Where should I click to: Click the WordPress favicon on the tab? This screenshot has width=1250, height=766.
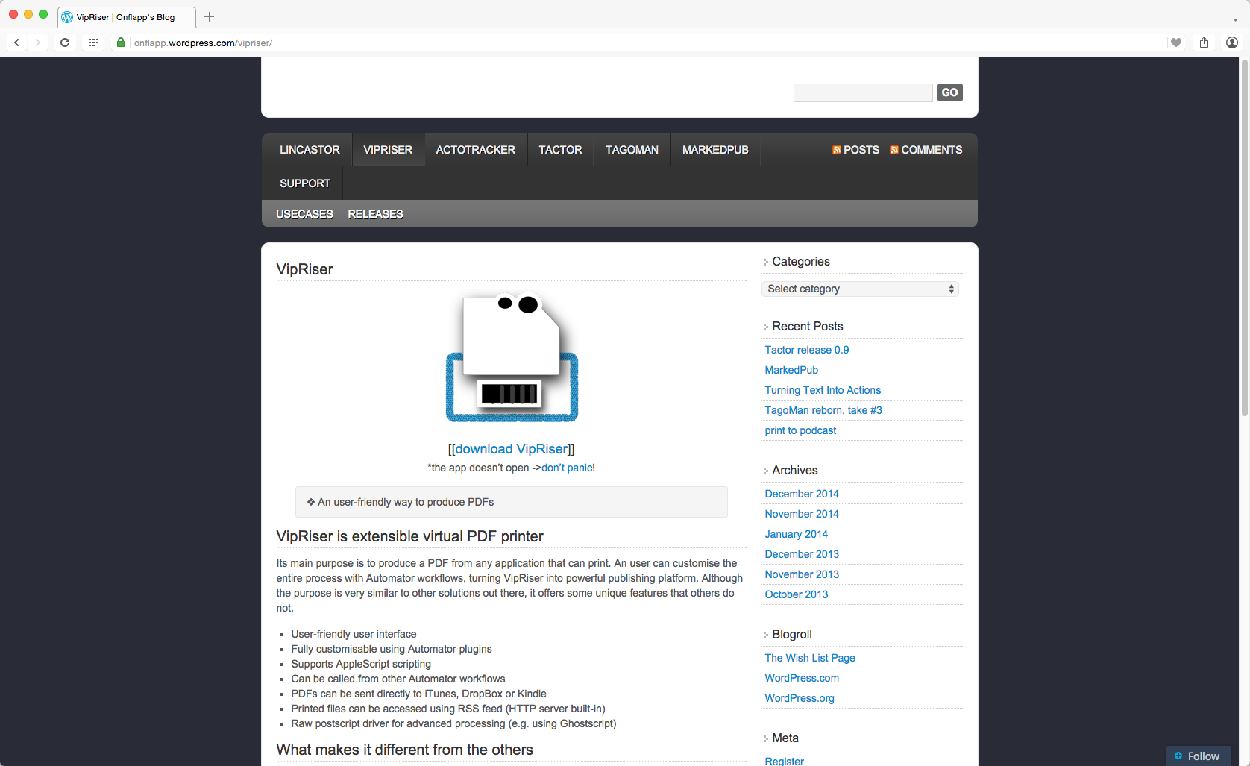point(67,16)
